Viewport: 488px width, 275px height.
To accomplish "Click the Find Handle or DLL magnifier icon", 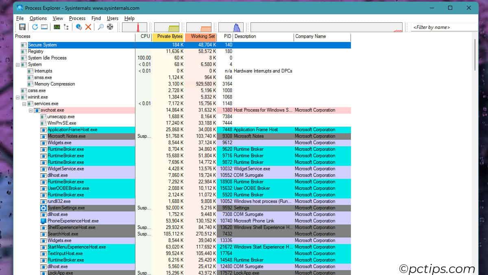I will point(100,27).
